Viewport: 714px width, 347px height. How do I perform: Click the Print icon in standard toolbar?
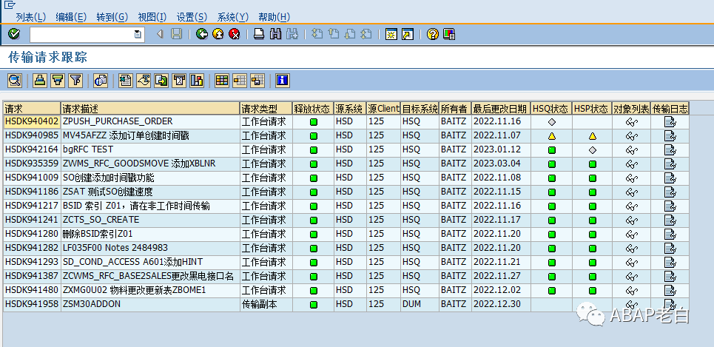(259, 34)
